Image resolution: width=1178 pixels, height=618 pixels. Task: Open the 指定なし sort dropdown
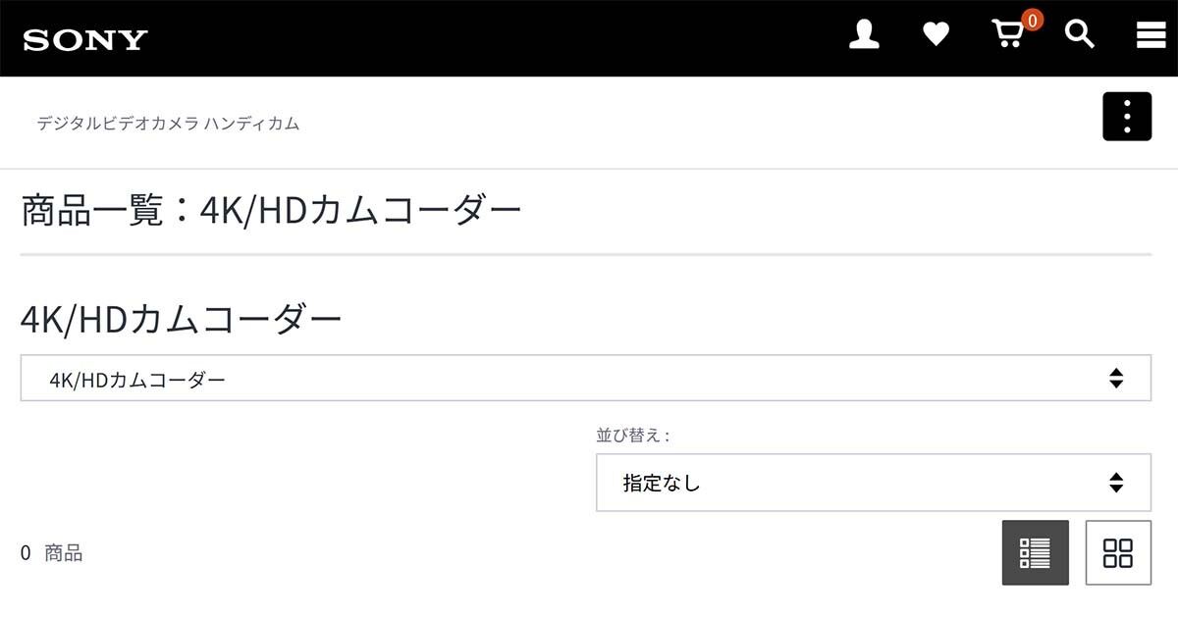point(873,483)
